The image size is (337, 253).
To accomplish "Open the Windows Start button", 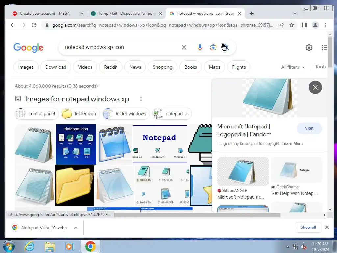I will pyautogui.click(x=9, y=246).
